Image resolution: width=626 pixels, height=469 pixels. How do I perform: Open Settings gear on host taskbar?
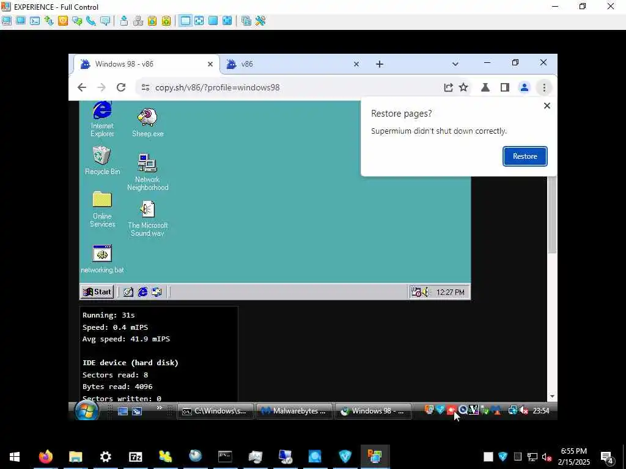(x=105, y=457)
